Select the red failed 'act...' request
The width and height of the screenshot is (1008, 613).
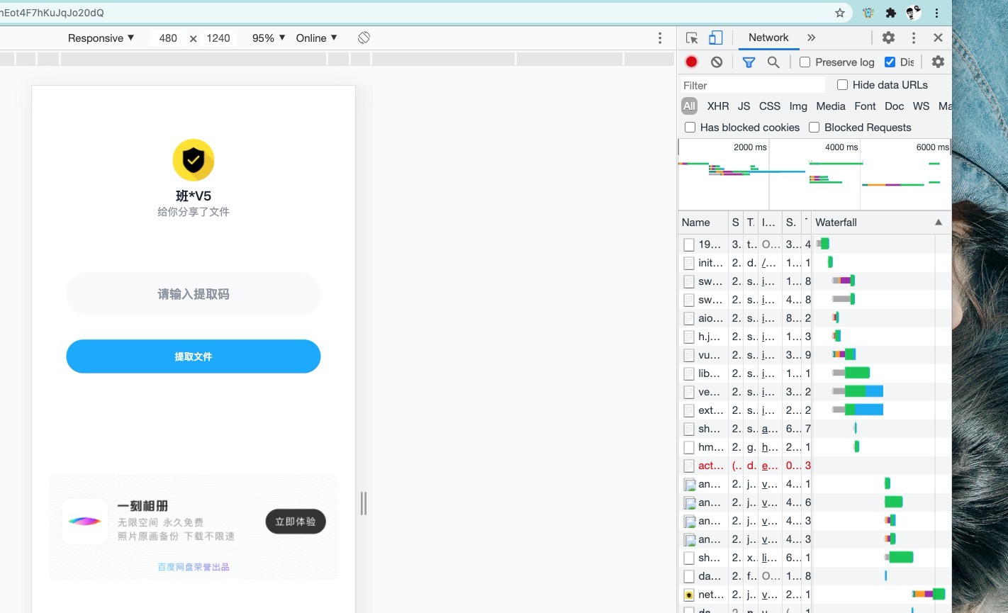point(814,466)
